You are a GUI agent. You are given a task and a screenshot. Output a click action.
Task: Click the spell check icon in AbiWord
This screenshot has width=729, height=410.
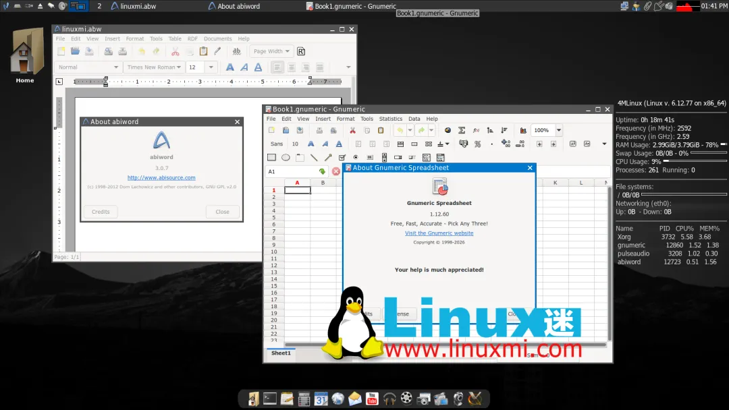coord(237,51)
